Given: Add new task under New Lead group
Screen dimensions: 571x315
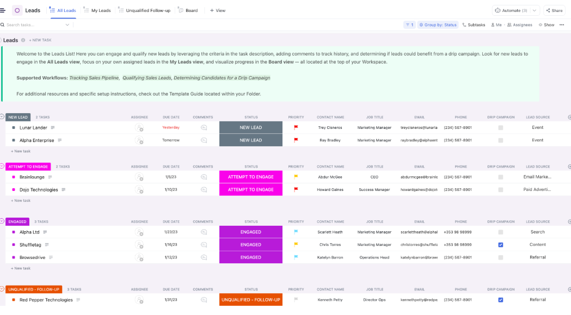Looking at the screenshot, I should tap(21, 151).
